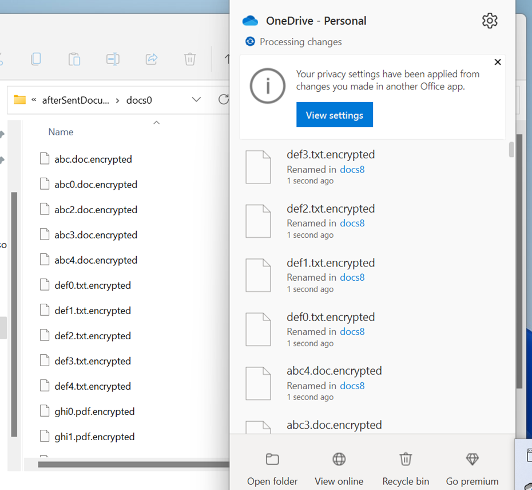Sort by the Name column header
The width and height of the screenshot is (532, 490).
(x=61, y=132)
